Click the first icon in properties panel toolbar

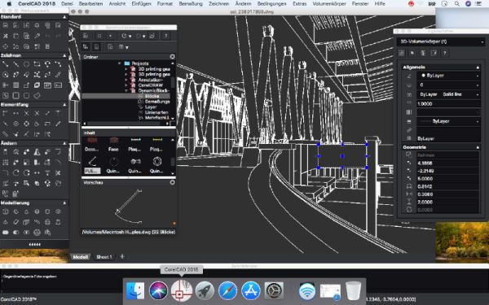[402, 53]
